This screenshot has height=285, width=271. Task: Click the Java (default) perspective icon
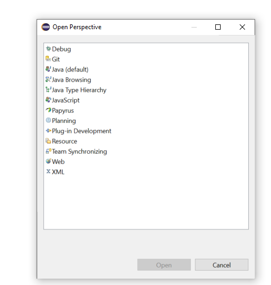pos(48,69)
